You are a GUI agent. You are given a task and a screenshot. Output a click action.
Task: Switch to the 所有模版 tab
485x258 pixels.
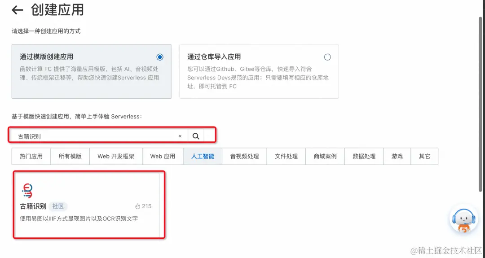click(x=70, y=156)
